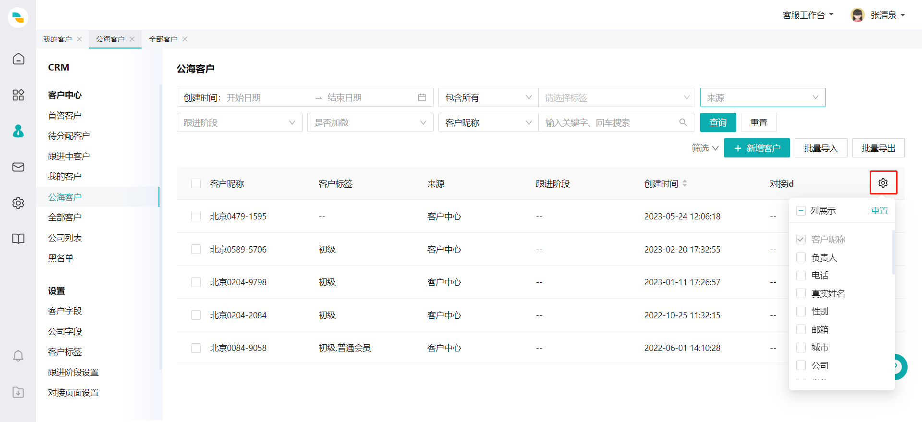Check the row 北京0589-5706
This screenshot has width=922, height=422.
pos(196,249)
